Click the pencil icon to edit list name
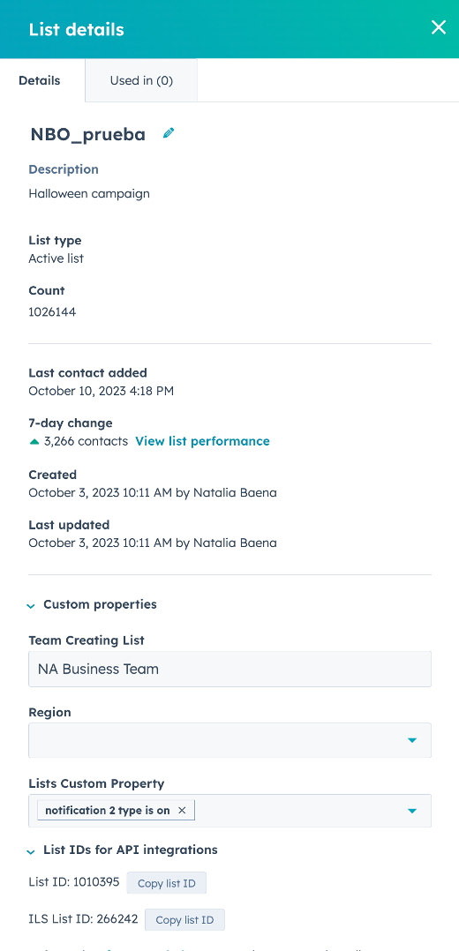Image resolution: width=459 pixels, height=951 pixels. 169,133
